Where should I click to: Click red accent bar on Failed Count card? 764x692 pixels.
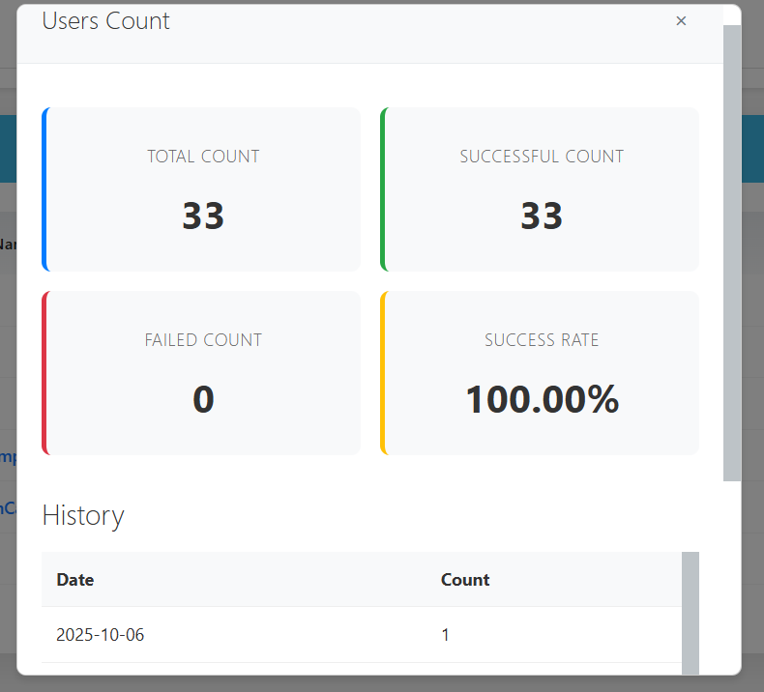coord(44,373)
